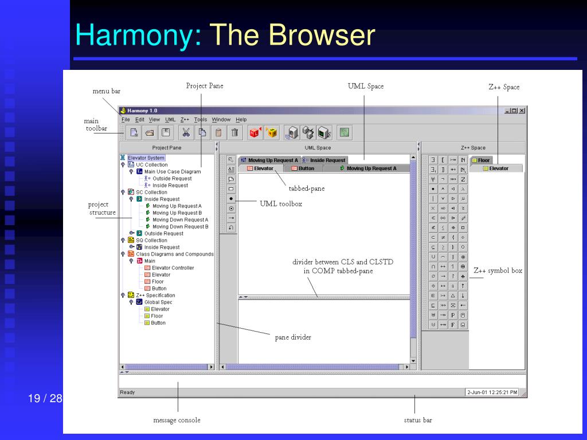The height and width of the screenshot is (440, 587).
Task: Select the straight arrow tool in UML toolbox
Action: (231, 218)
